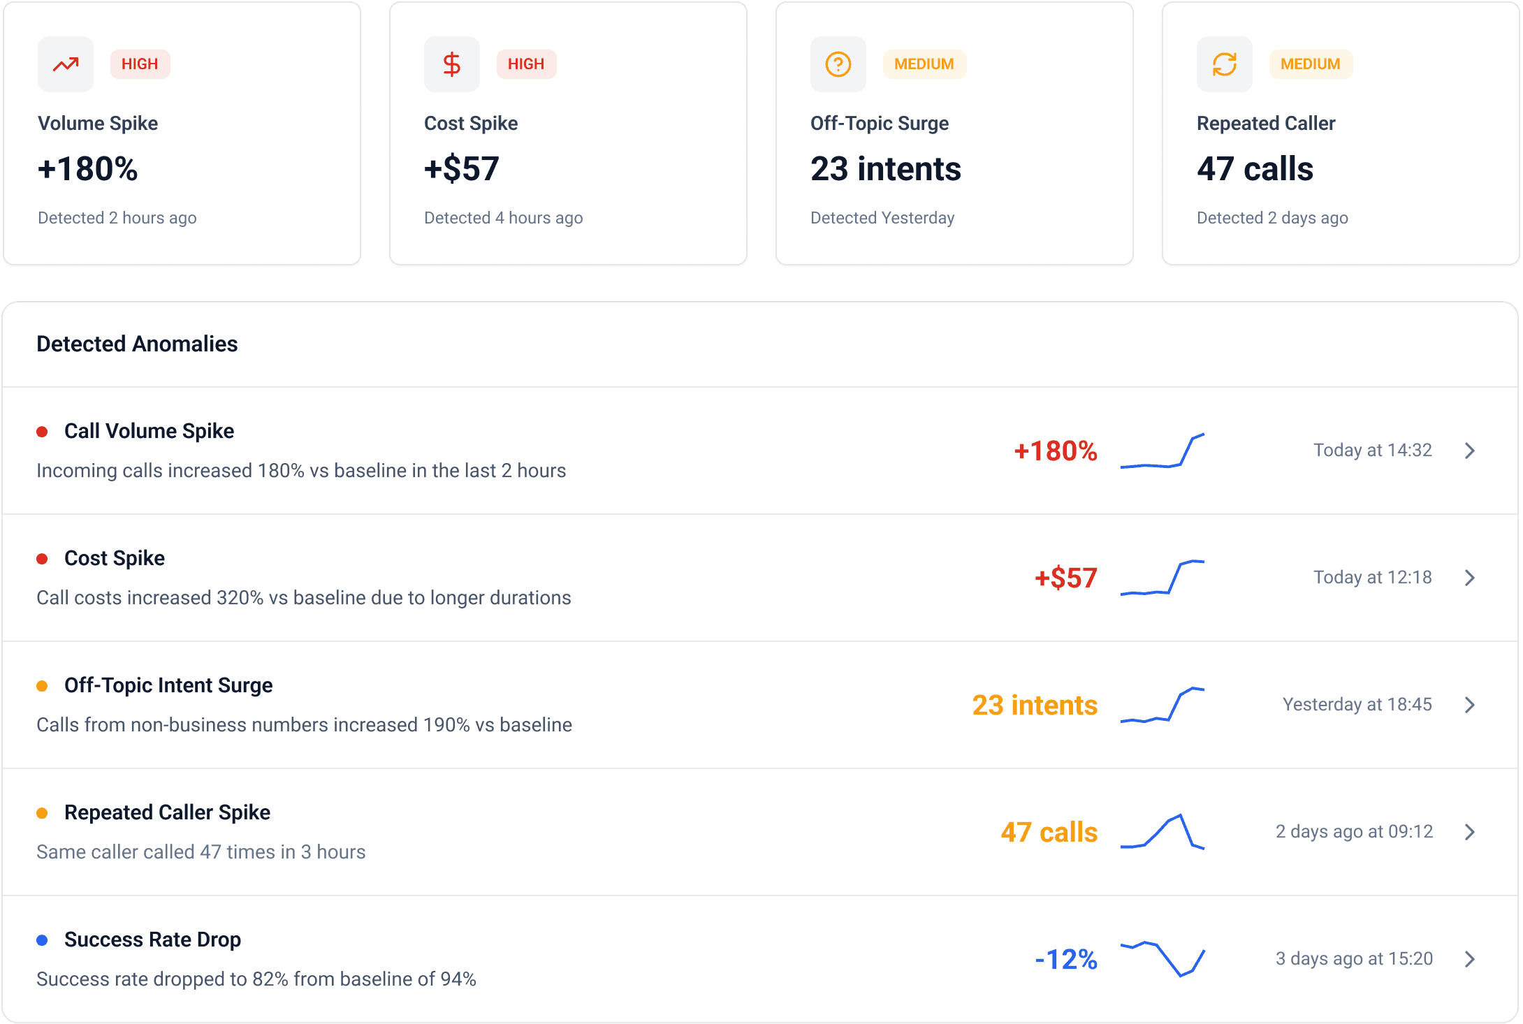Screen dimensions: 1523x1024
Task: Click the Detected Anomalies heading
Action: pos(137,344)
